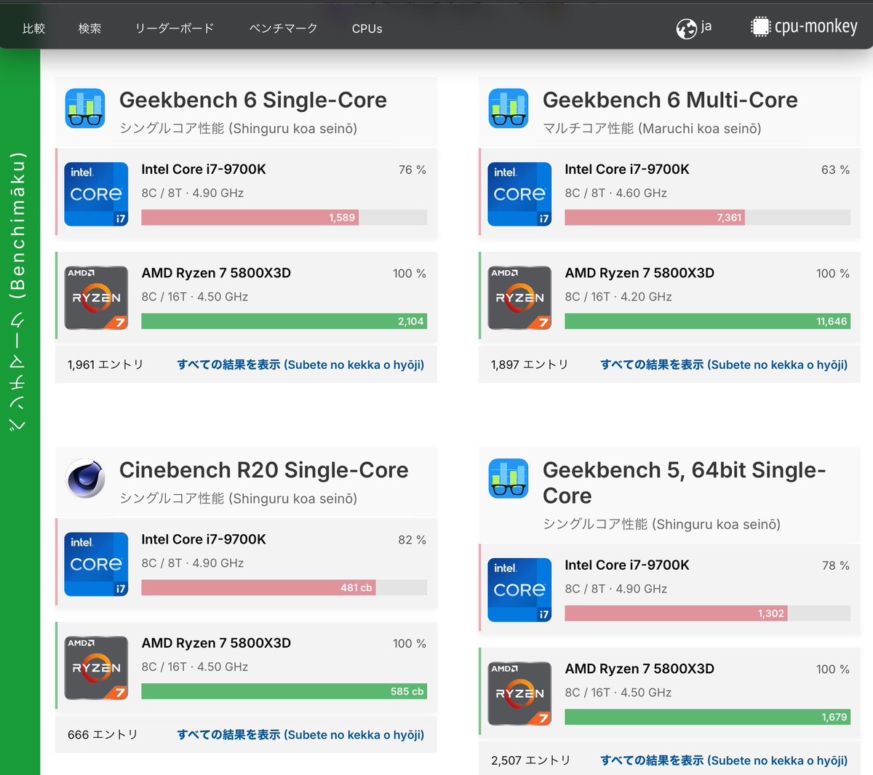873x775 pixels.
Task: Click the Cinebench R20 Single-Core heading
Action: tap(264, 470)
